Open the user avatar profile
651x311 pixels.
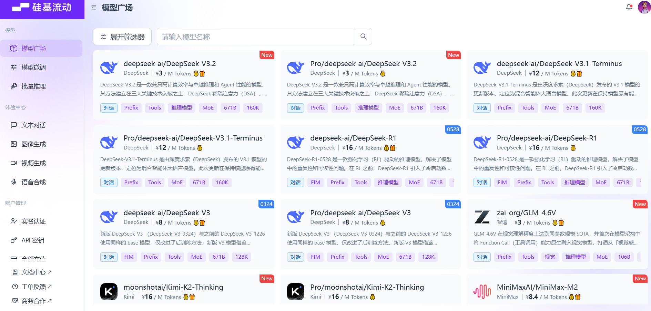644,7
